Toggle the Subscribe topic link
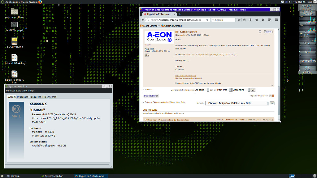This screenshot has width=317, height=178. (x=165, y=120)
